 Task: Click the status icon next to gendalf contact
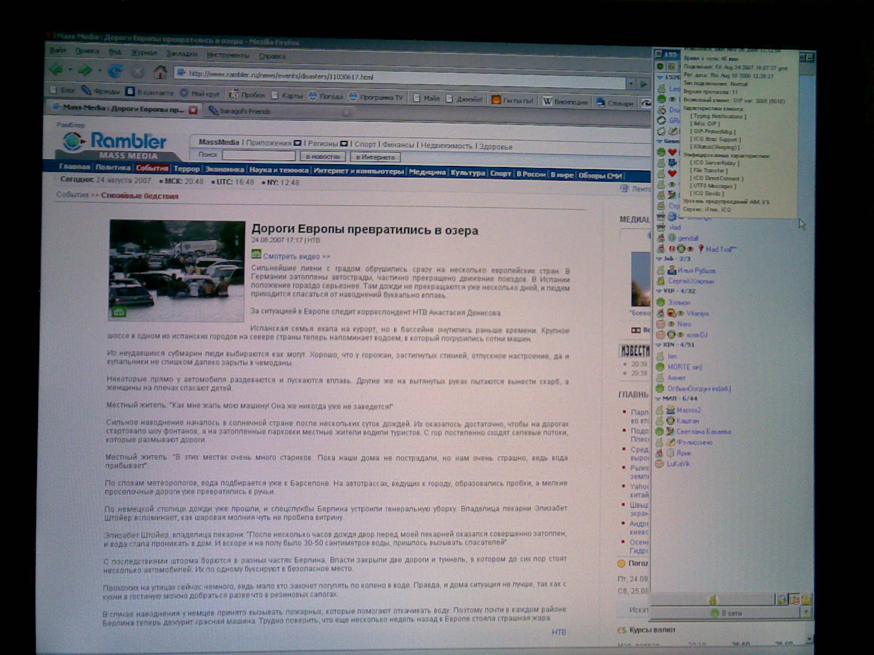pos(660,238)
